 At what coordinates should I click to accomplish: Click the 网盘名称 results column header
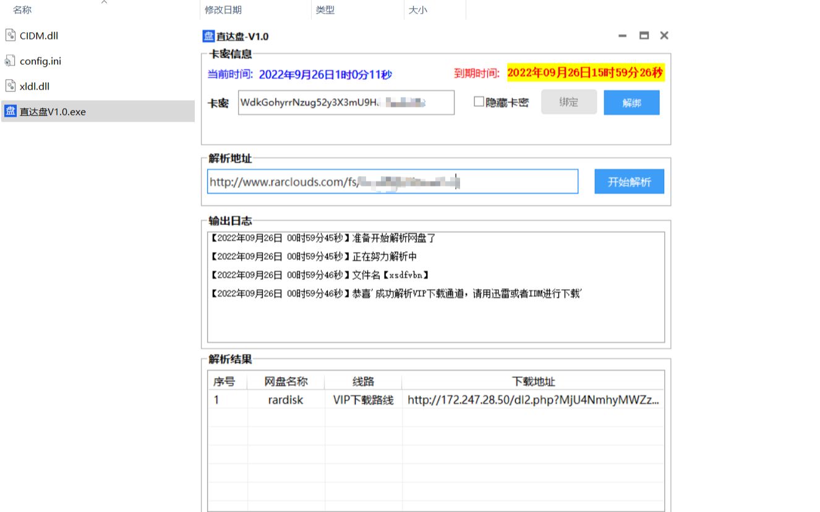(x=286, y=381)
